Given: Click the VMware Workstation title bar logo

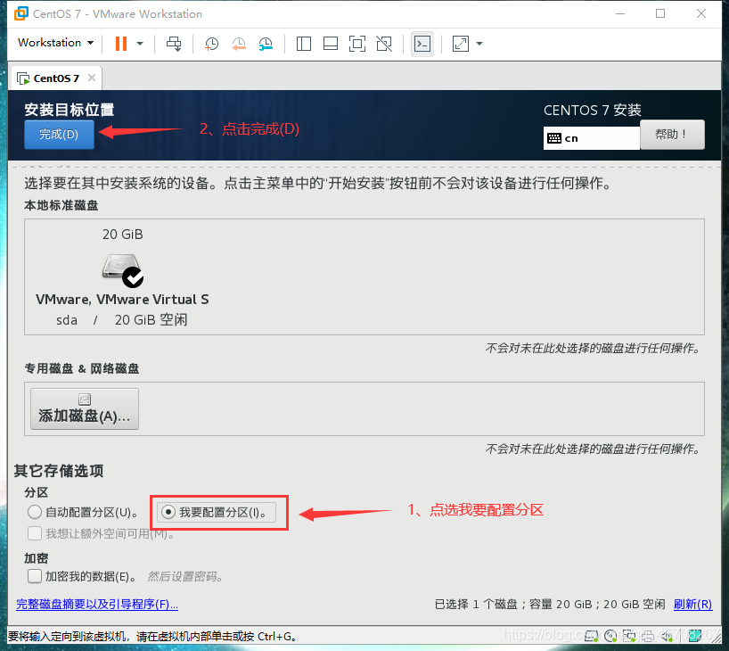Looking at the screenshot, I should [x=20, y=13].
